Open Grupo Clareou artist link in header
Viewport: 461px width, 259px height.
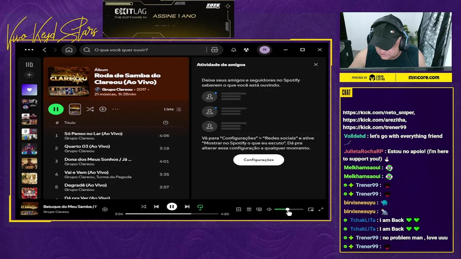(x=117, y=90)
